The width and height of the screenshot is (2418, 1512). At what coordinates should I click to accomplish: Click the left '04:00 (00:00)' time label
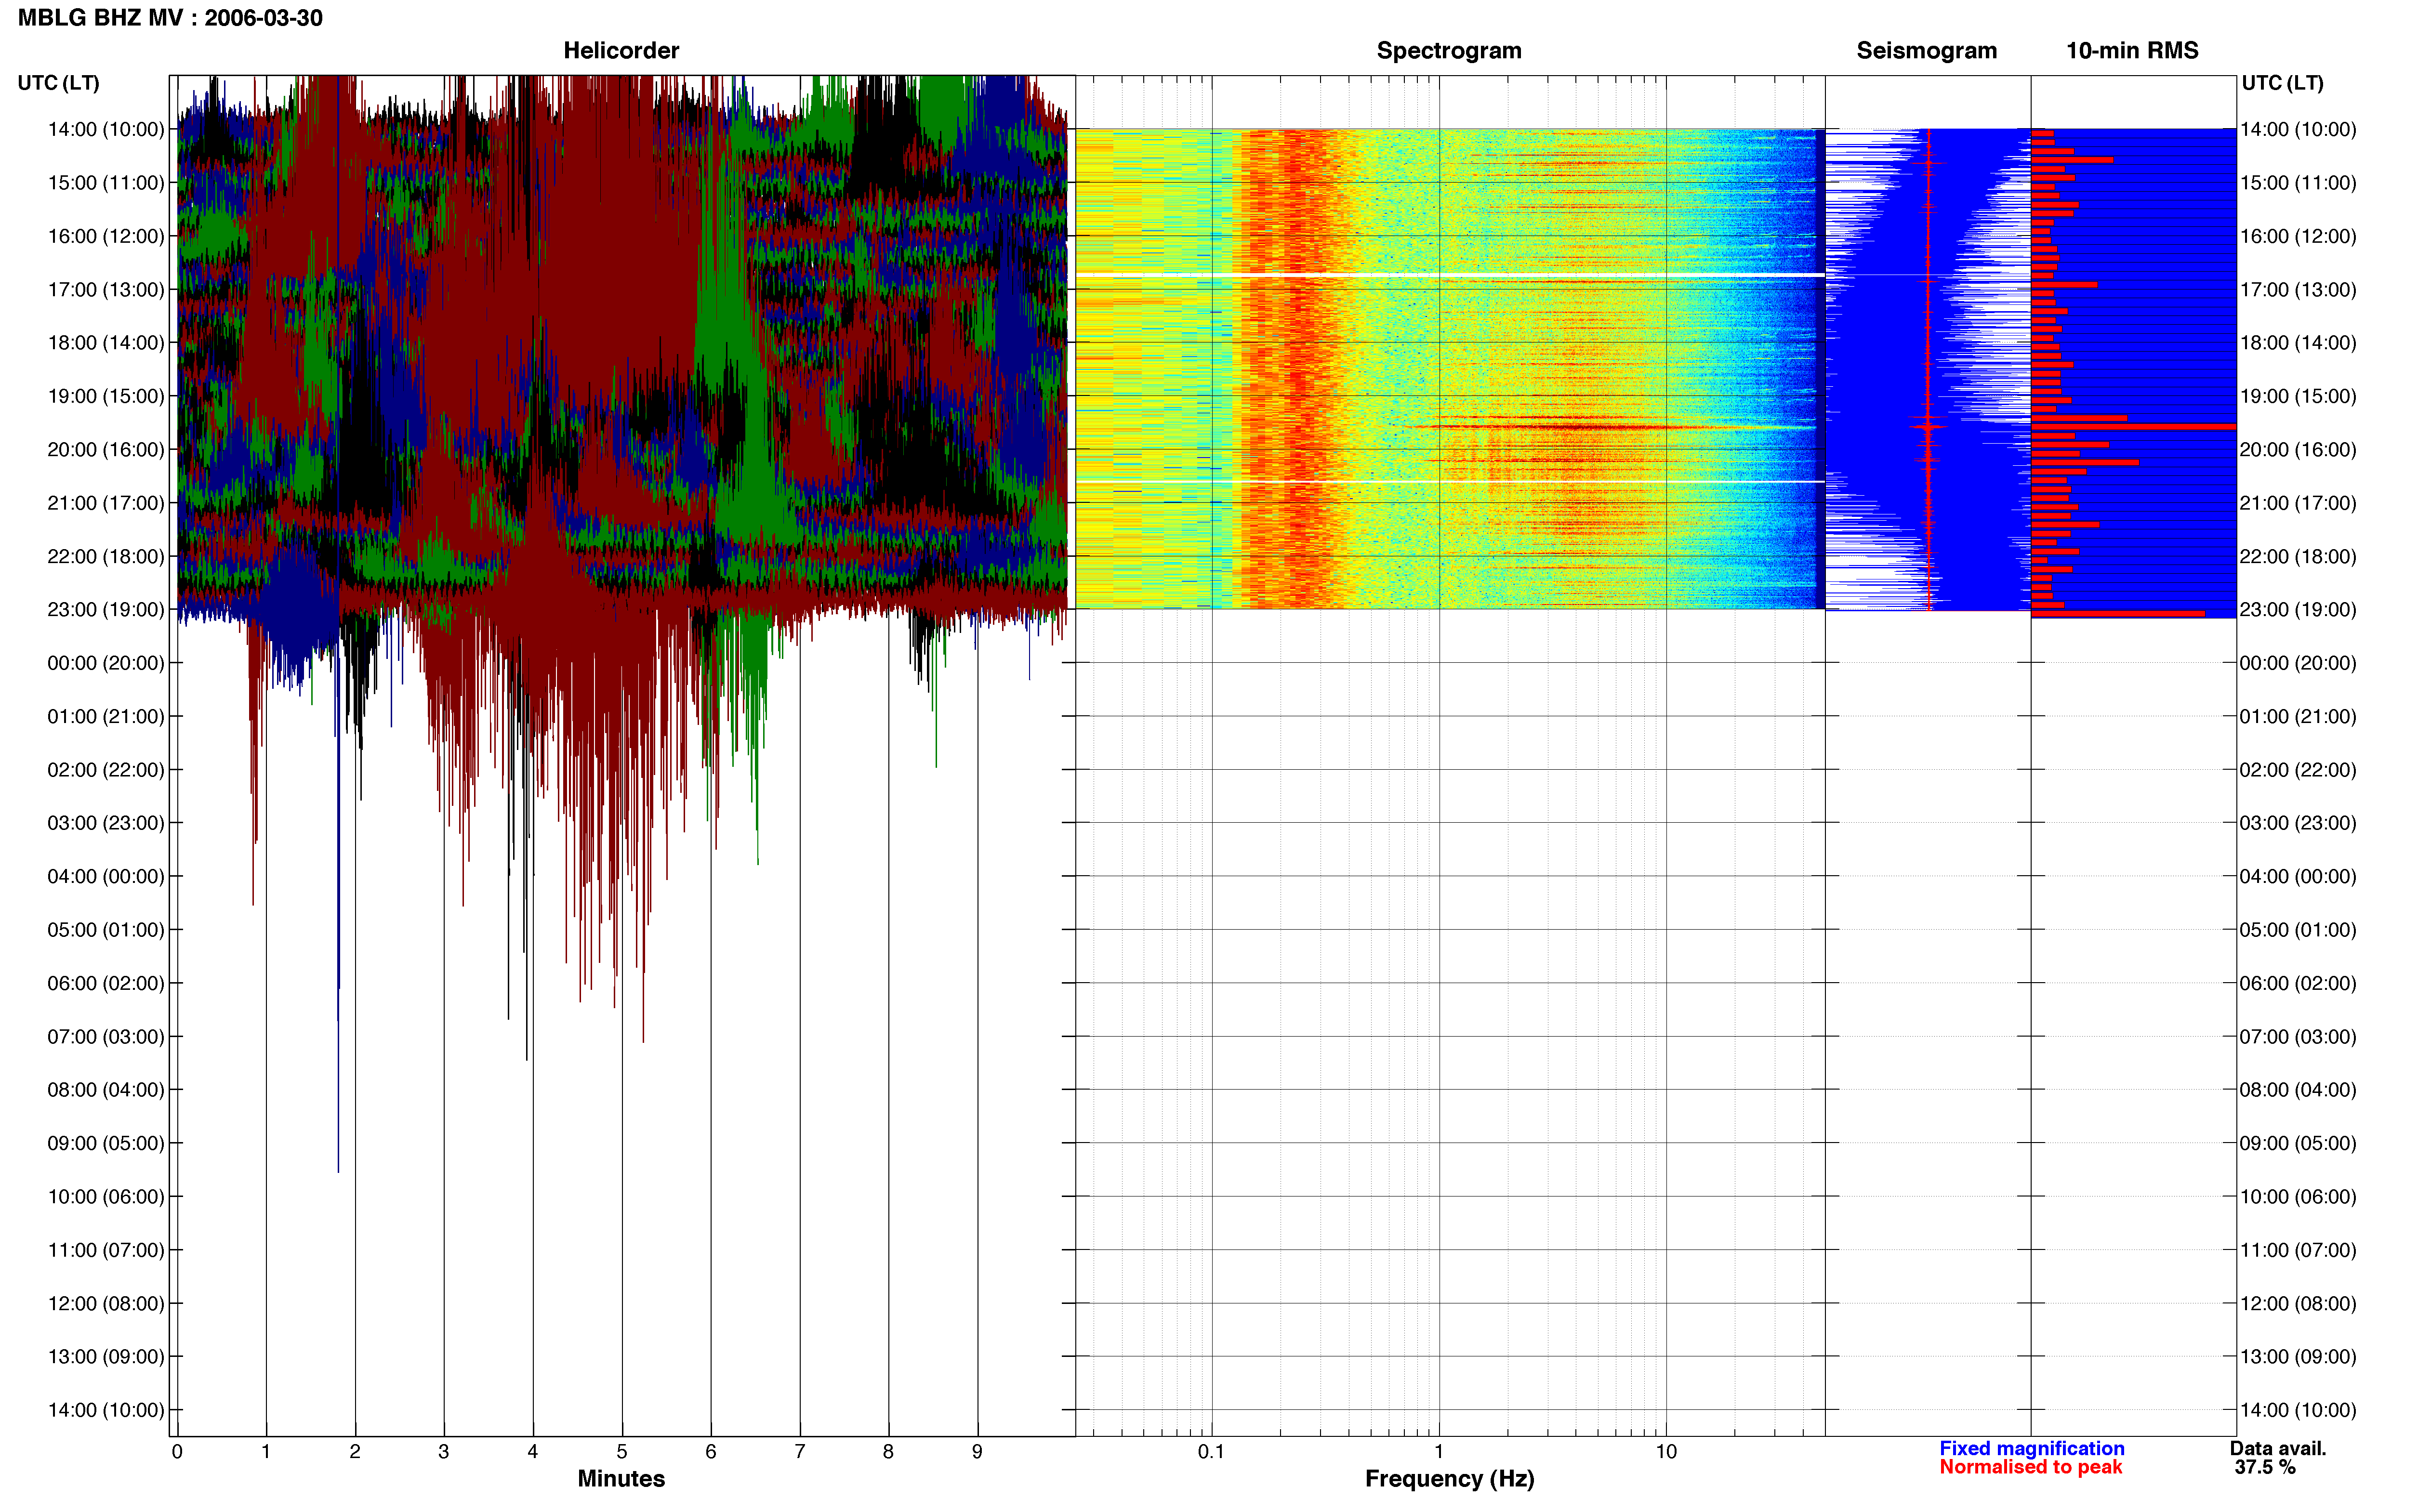[106, 876]
